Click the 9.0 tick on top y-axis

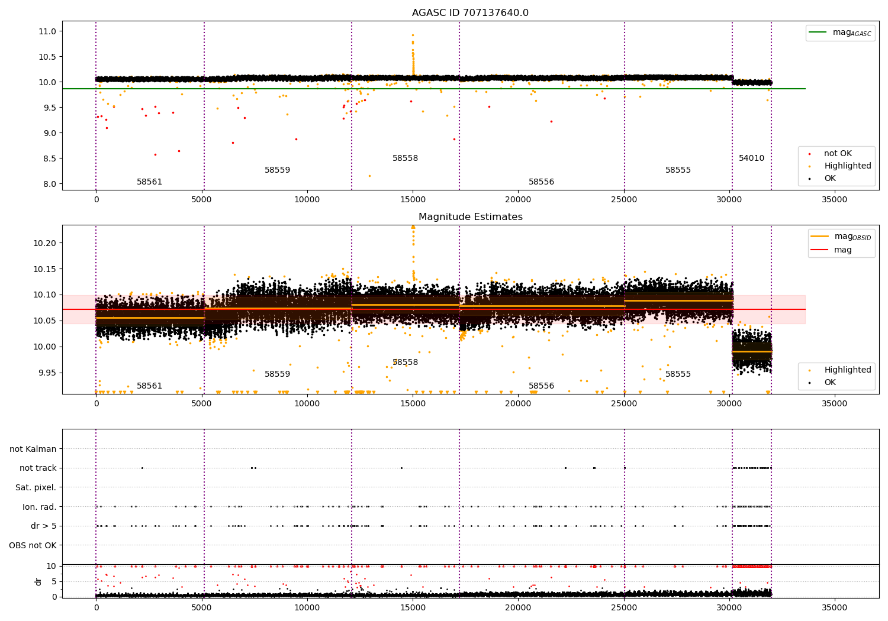(49, 133)
